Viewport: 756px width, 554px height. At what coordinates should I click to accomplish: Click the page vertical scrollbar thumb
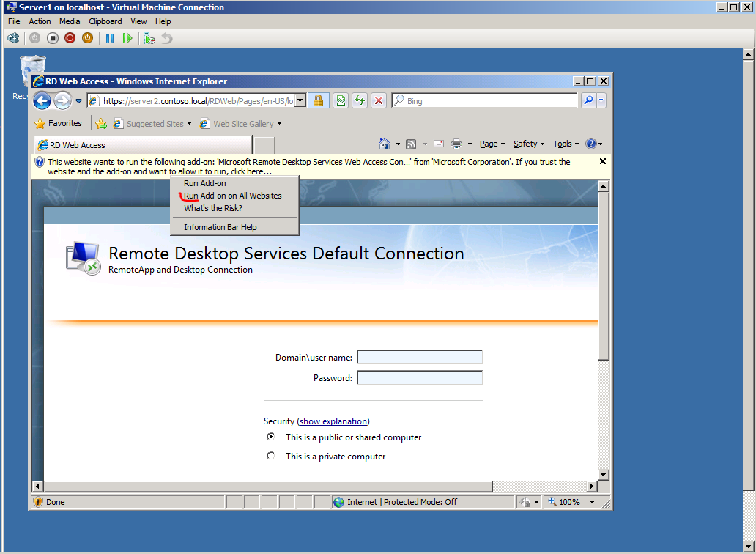[x=603, y=276]
